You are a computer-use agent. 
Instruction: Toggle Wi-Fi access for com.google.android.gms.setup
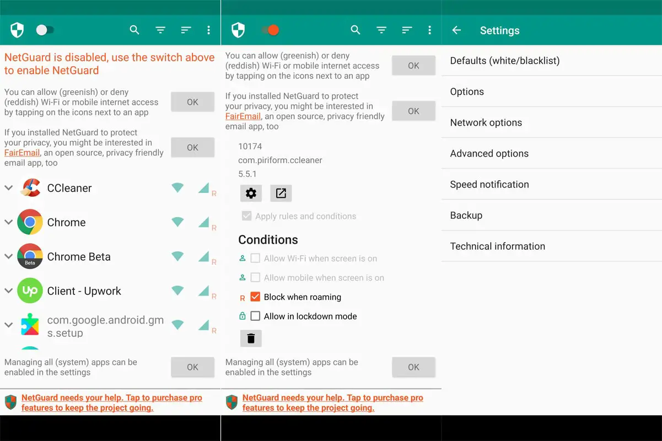(177, 325)
